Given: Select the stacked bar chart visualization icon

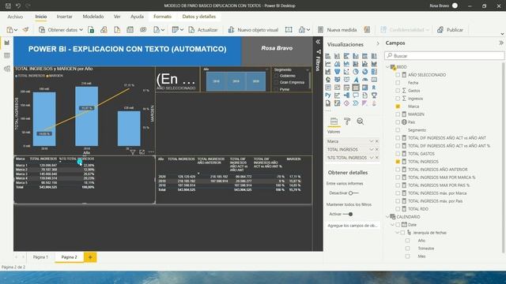Looking at the screenshot, I should [328, 56].
